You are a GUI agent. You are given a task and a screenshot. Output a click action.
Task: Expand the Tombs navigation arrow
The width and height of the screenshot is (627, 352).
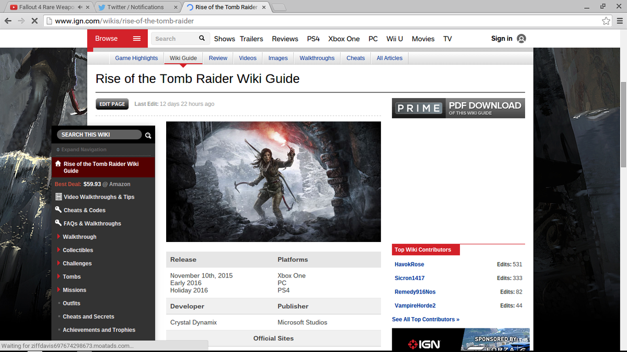(x=59, y=276)
